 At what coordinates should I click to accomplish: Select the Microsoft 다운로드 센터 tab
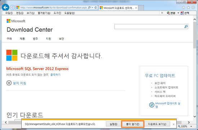coord(118,8)
